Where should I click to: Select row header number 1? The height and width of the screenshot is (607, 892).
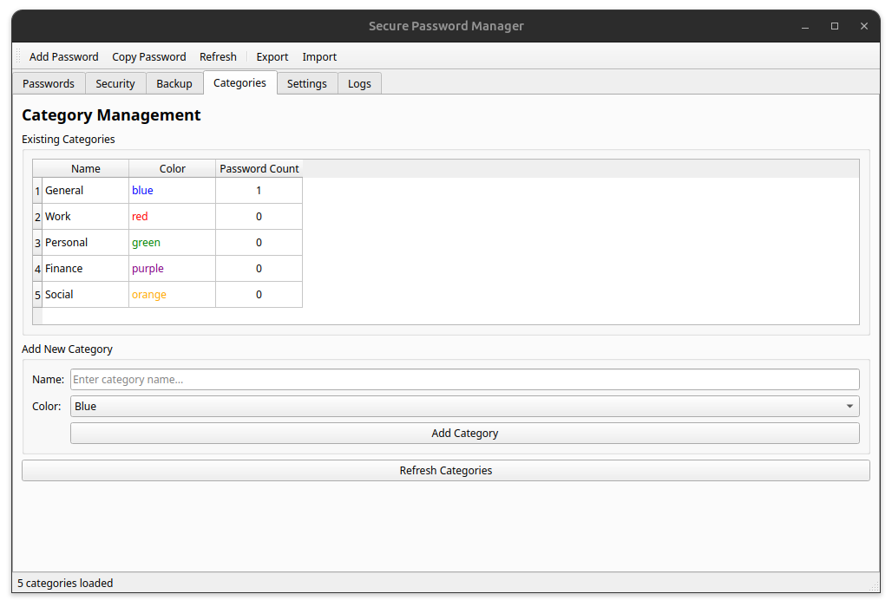37,191
